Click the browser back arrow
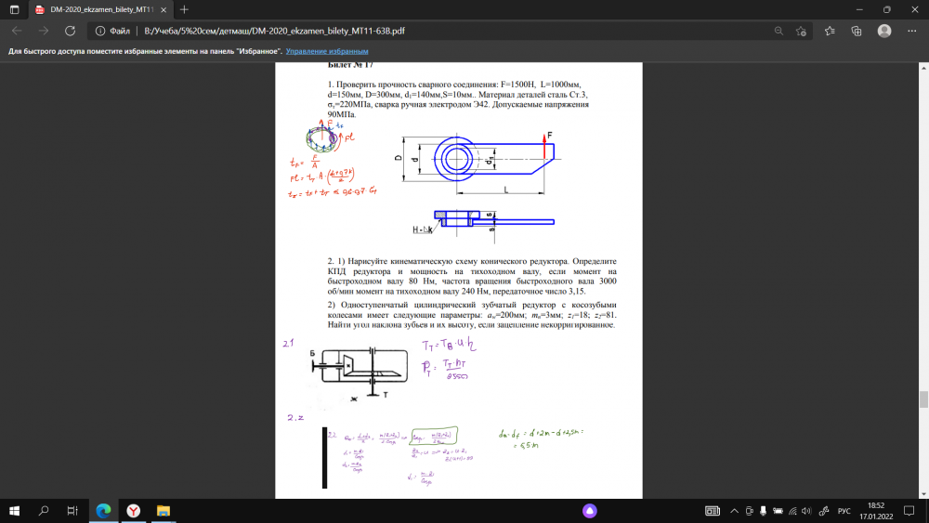The image size is (929, 523). click(x=17, y=31)
